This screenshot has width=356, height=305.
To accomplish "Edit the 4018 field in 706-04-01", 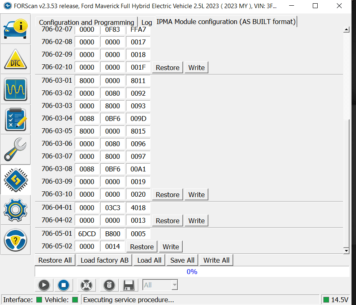I will tap(138, 208).
